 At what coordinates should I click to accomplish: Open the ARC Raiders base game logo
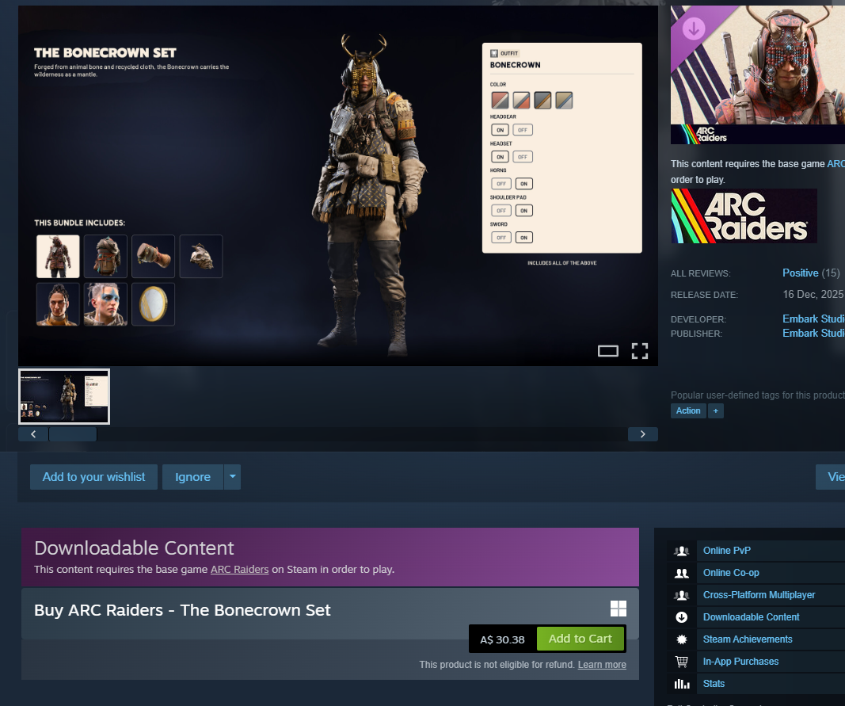click(744, 216)
